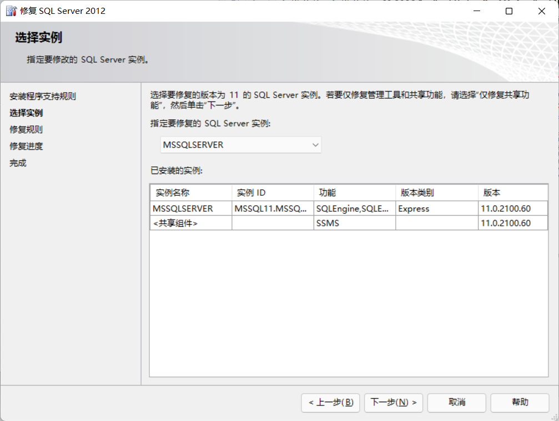
Task: Open the MSSQLSERVER instance dropdown
Action: pos(240,145)
